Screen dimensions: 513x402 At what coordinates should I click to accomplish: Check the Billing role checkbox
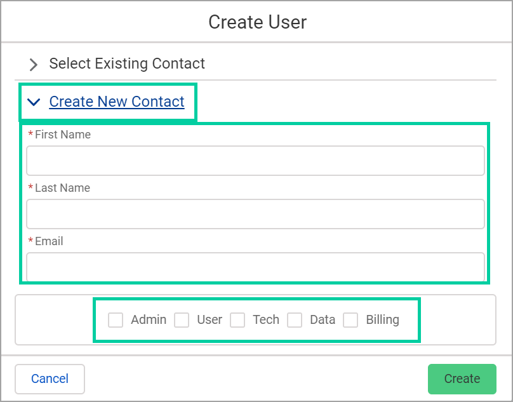tap(351, 320)
